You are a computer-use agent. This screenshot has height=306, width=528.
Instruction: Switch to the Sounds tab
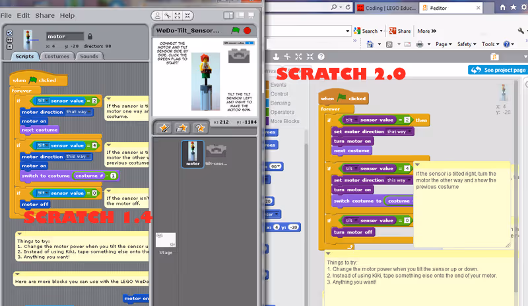[89, 56]
